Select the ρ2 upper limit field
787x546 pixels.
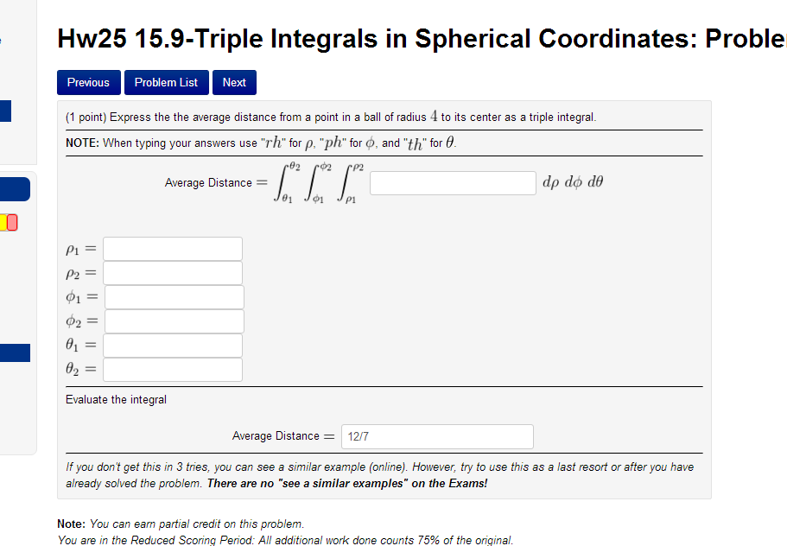pyautogui.click(x=173, y=273)
